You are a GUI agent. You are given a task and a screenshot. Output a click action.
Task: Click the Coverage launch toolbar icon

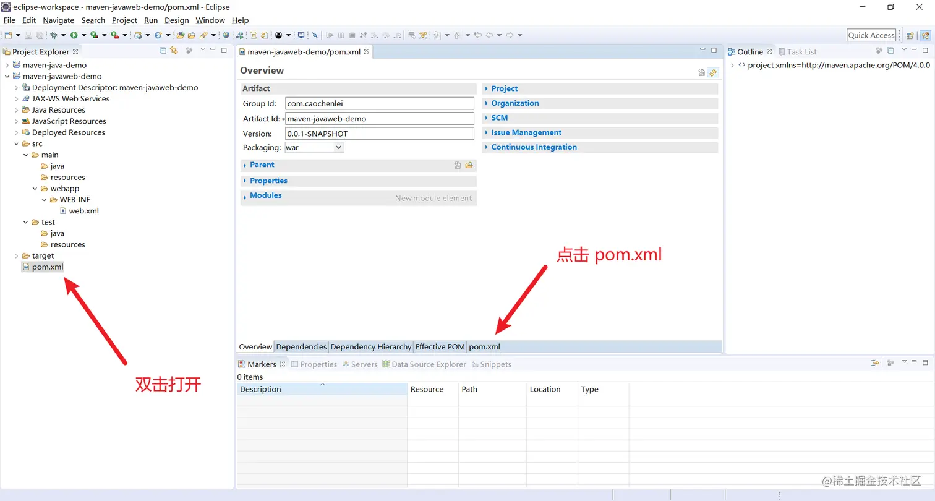(94, 35)
